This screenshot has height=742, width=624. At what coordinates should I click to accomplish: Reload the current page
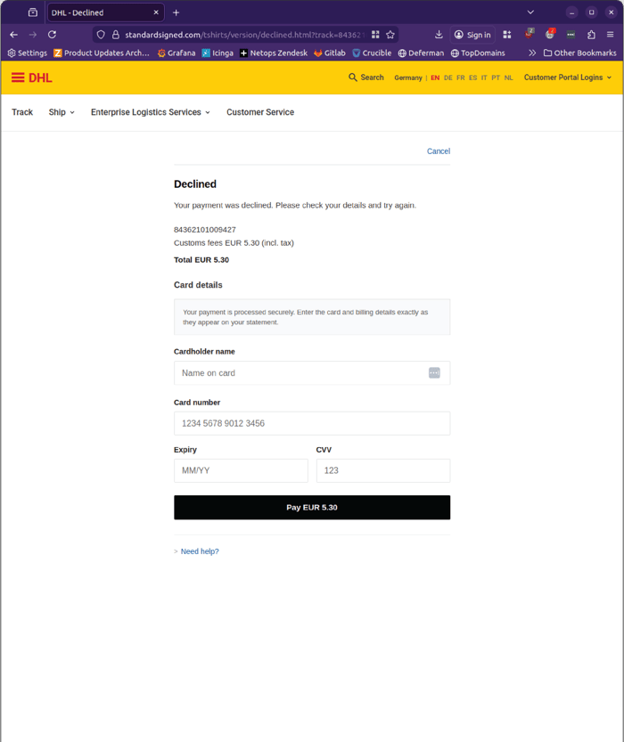pyautogui.click(x=53, y=34)
